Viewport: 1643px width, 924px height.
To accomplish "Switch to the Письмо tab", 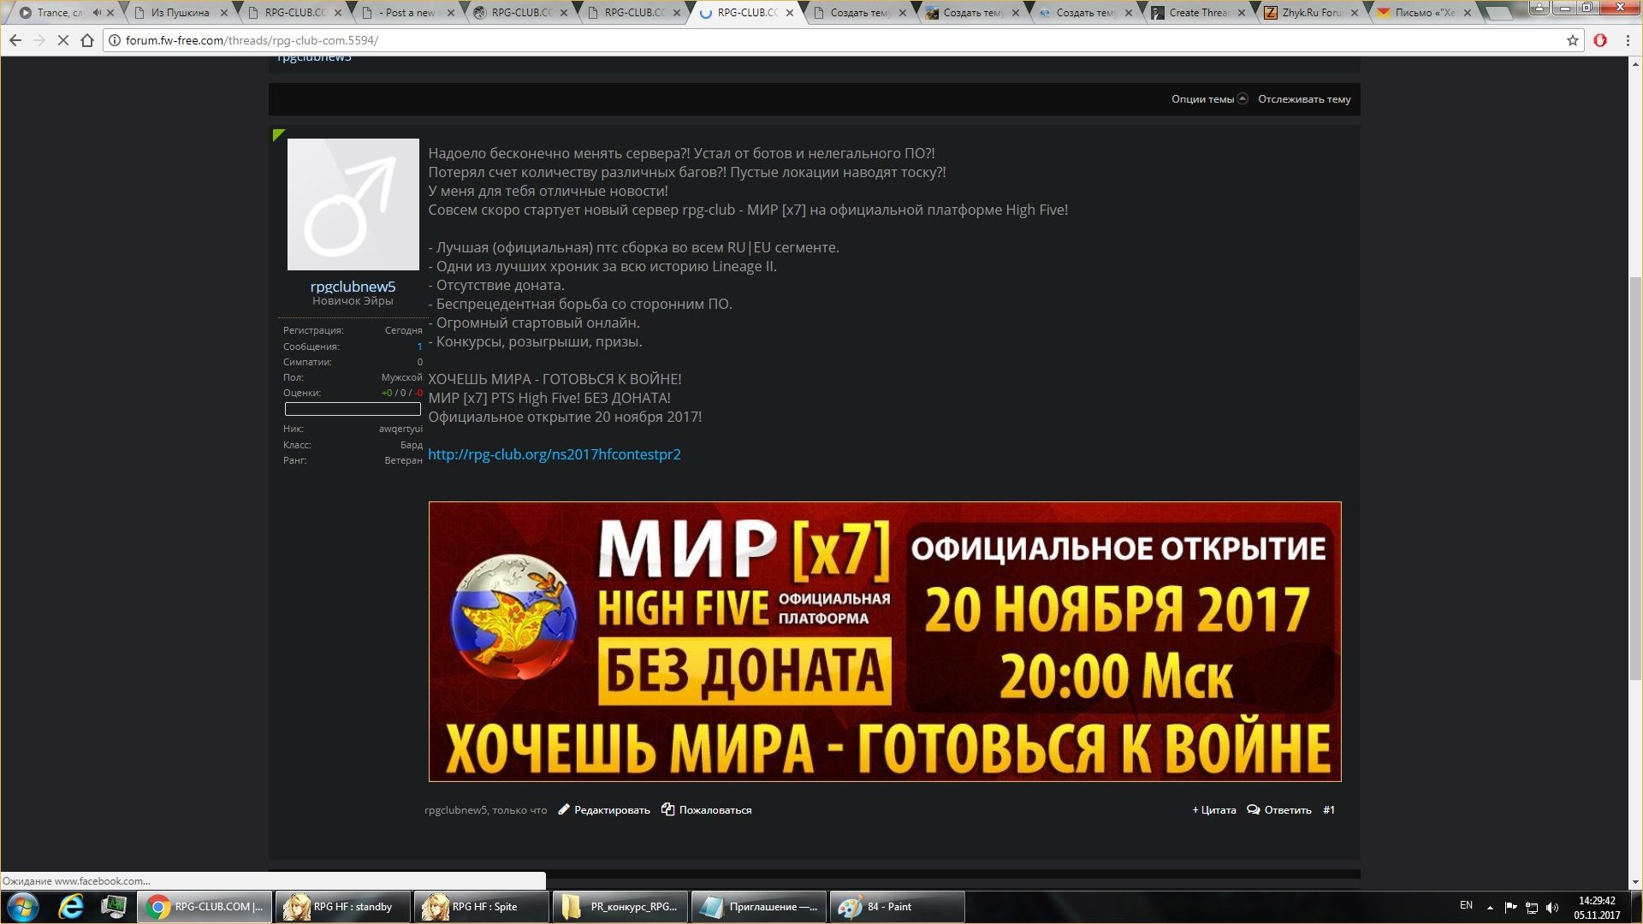I will coord(1424,13).
